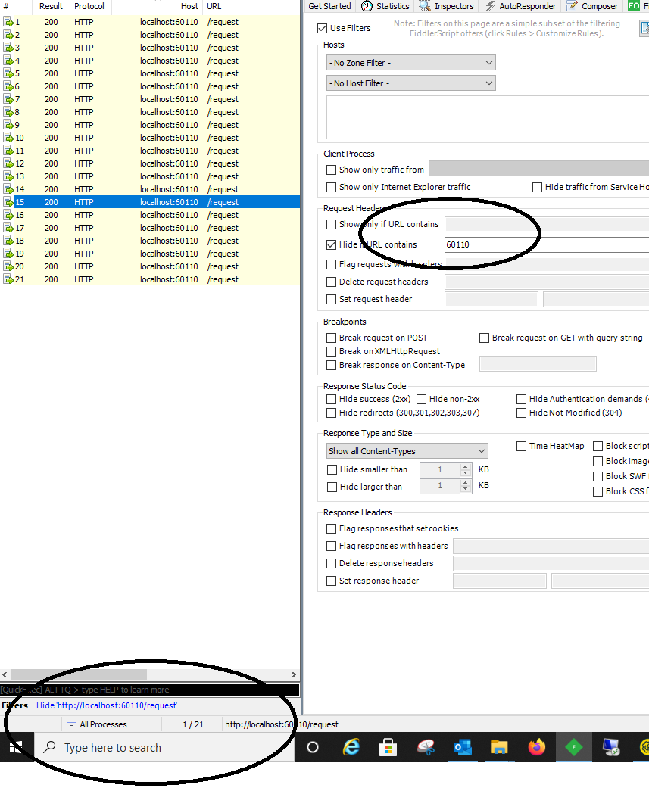
Task: Uncheck Use Filters checkbox
Action: coord(322,28)
